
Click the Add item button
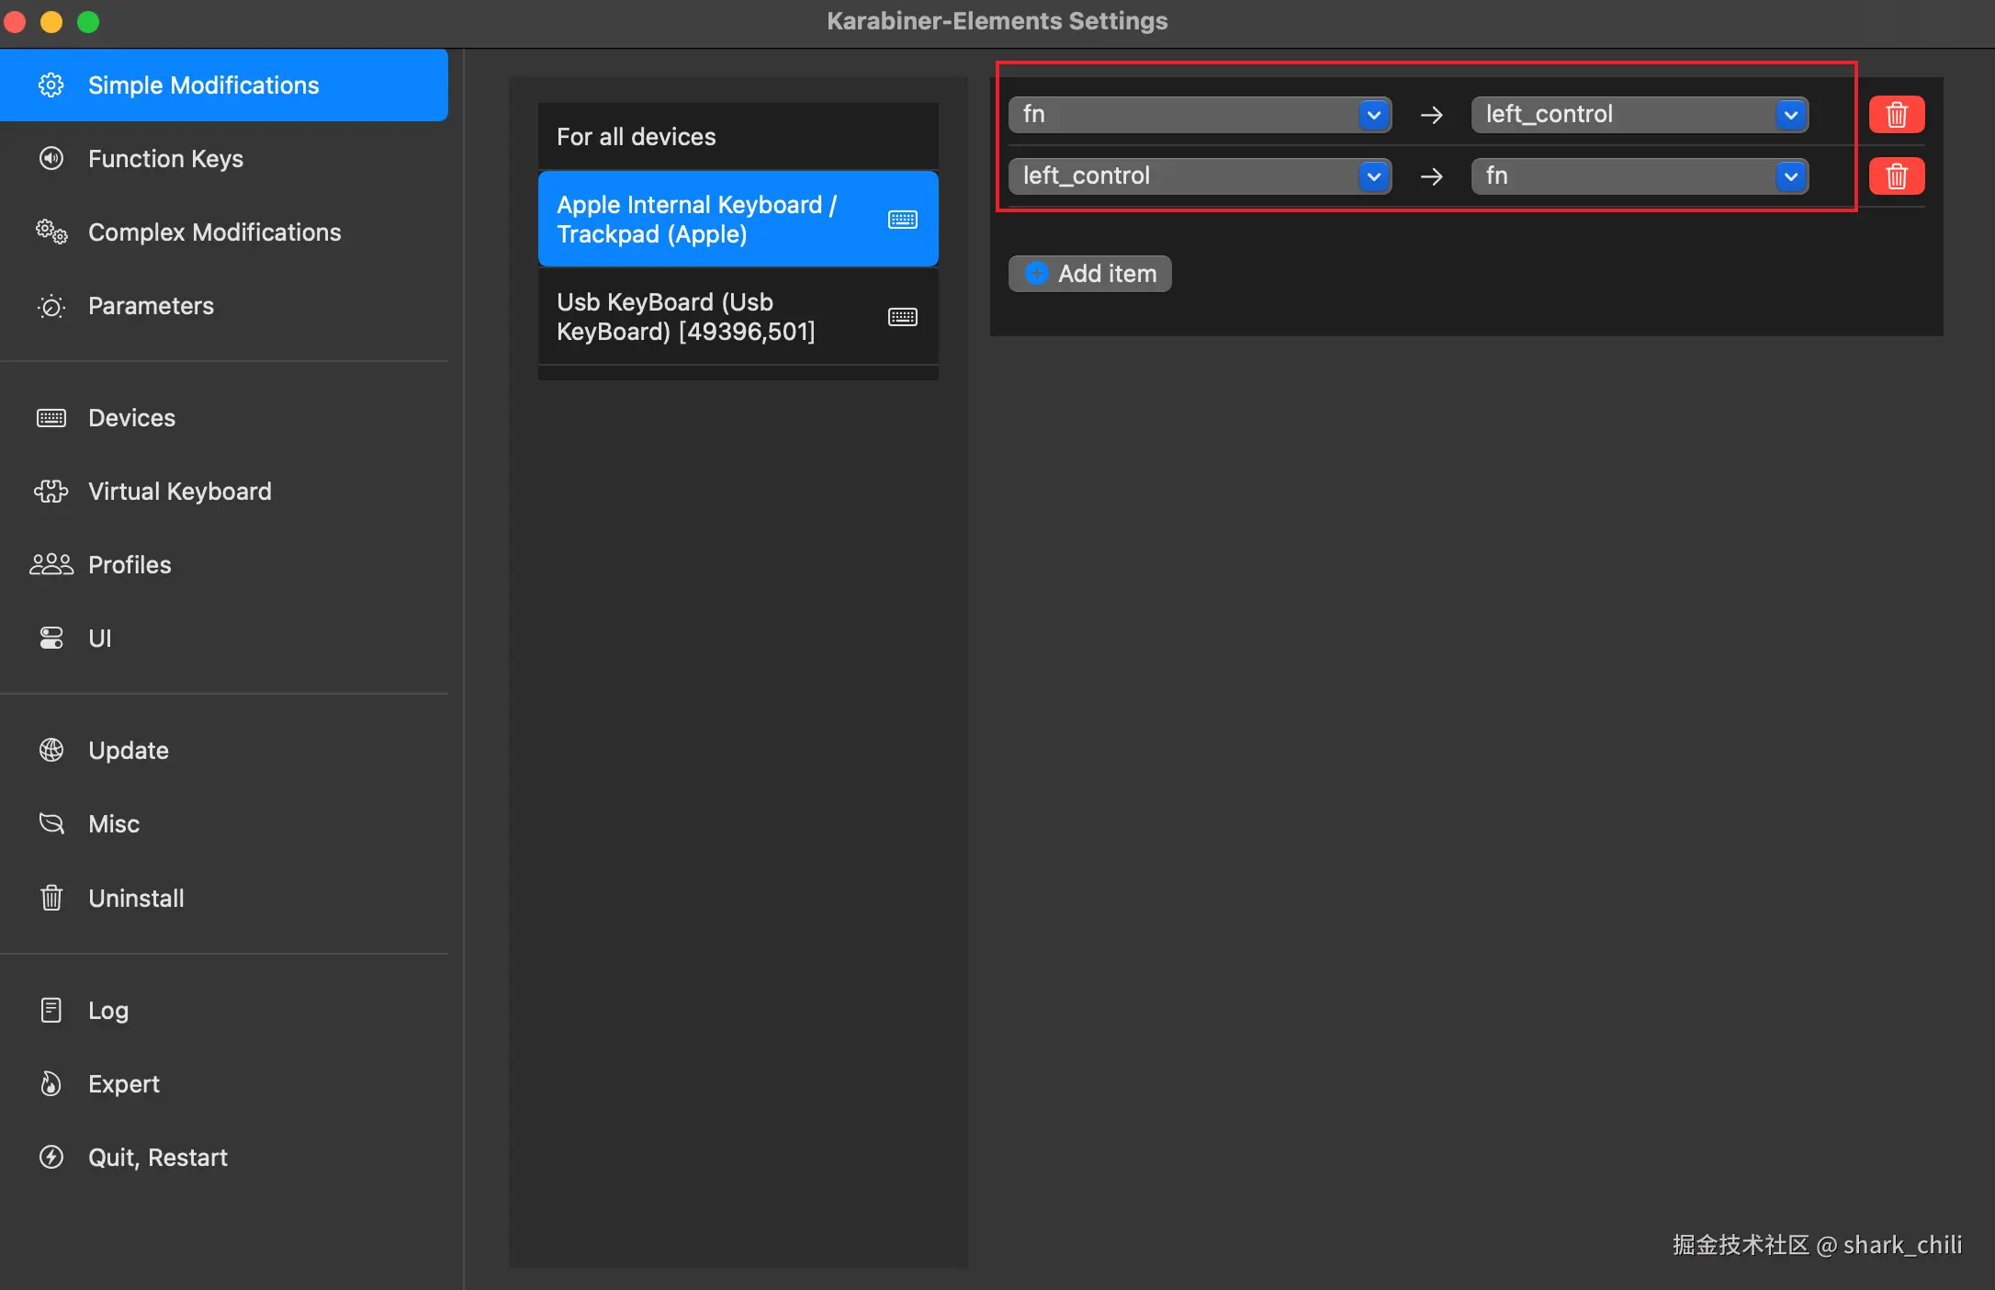[1089, 274]
